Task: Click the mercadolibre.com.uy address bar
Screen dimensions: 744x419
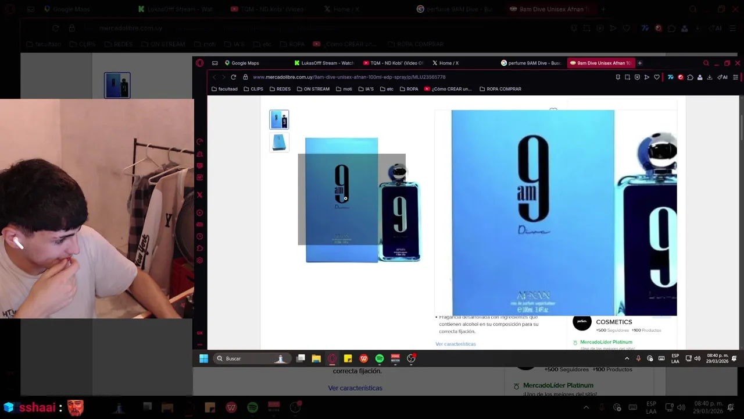Action: coord(349,77)
